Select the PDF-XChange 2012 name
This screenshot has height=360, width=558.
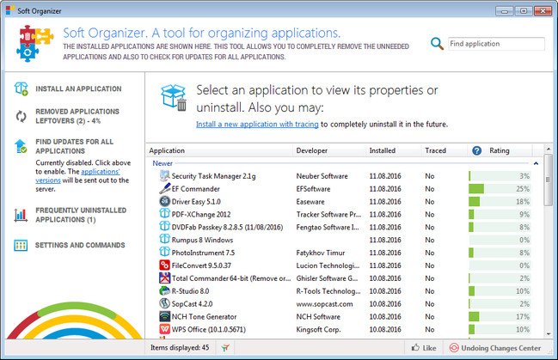click(x=201, y=215)
